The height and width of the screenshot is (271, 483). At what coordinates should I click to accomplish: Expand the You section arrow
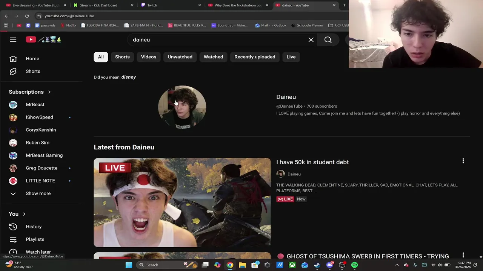[24, 214]
